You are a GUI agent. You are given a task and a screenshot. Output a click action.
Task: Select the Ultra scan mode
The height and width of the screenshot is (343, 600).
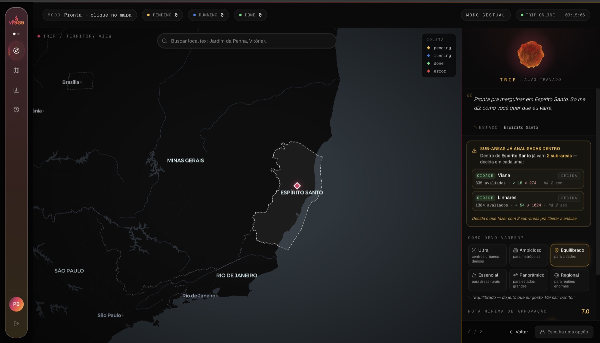coord(487,255)
